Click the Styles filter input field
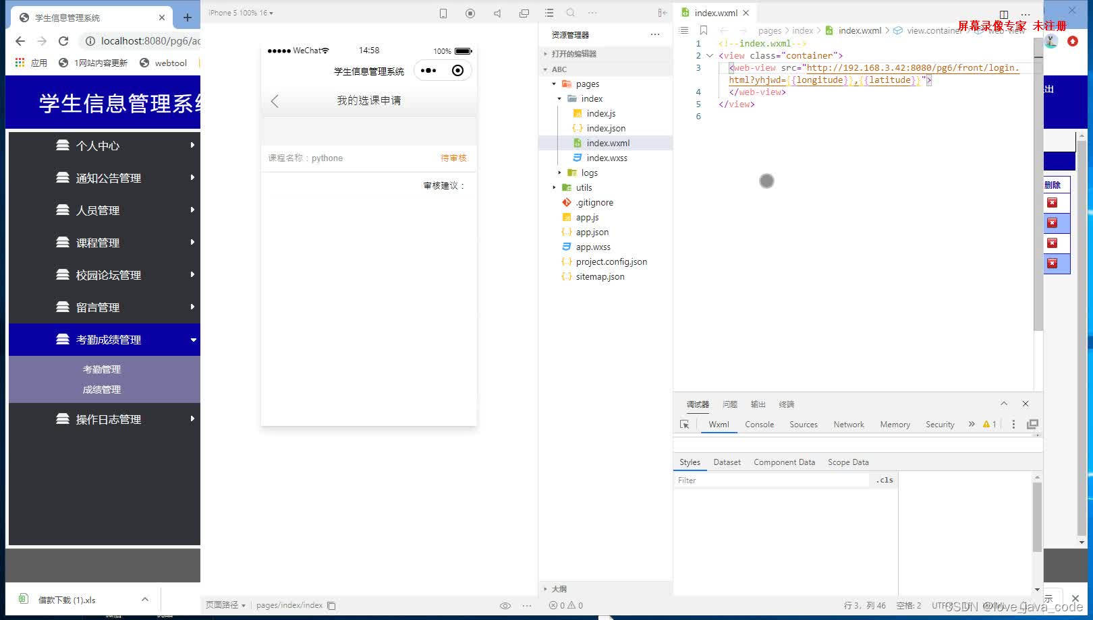This screenshot has width=1093, height=620. (772, 480)
